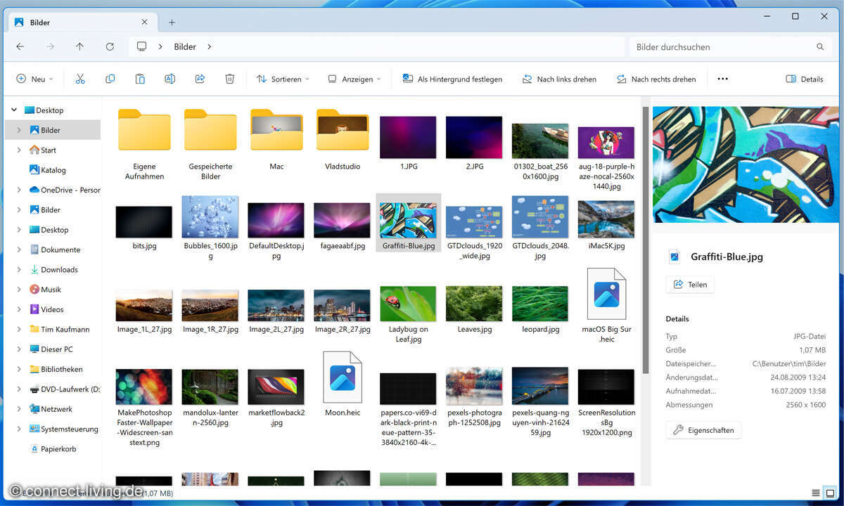Click Nach links drehen
844x506 pixels.
[559, 79]
